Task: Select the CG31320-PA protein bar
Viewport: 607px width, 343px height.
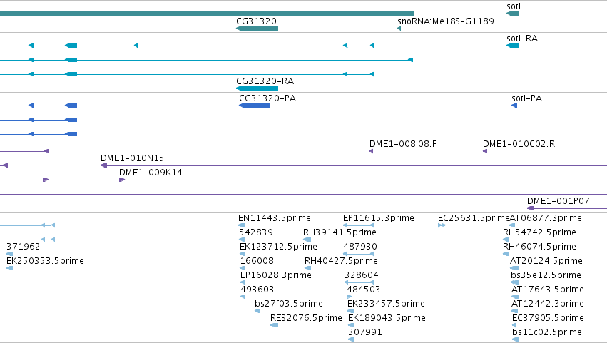Action: [x=255, y=106]
